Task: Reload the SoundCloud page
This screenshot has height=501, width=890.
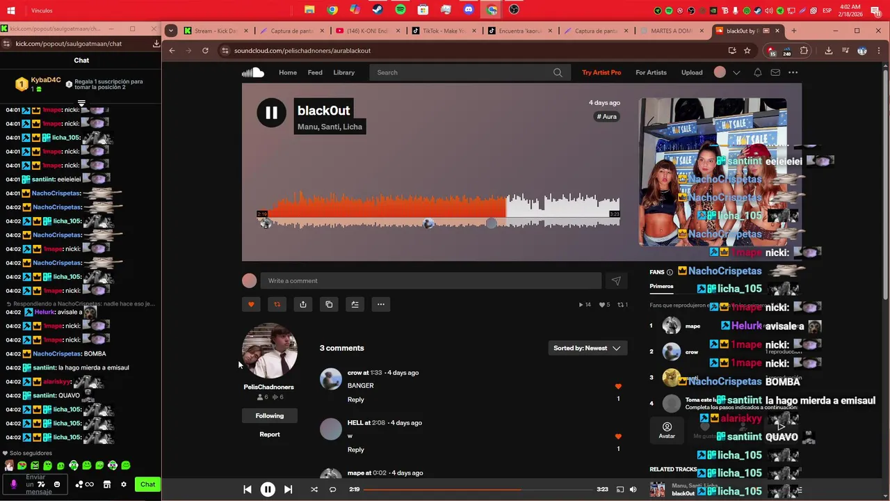Action: (205, 50)
